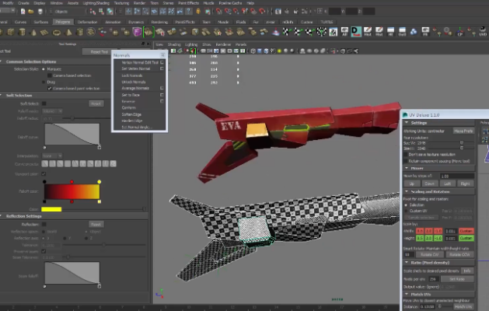Click the Falloff radius slider
This screenshot has height=311, width=489.
(x=87, y=118)
